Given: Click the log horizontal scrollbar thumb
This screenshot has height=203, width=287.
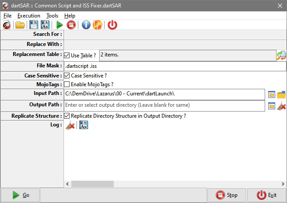Looking at the screenshot, I should 92,184.
